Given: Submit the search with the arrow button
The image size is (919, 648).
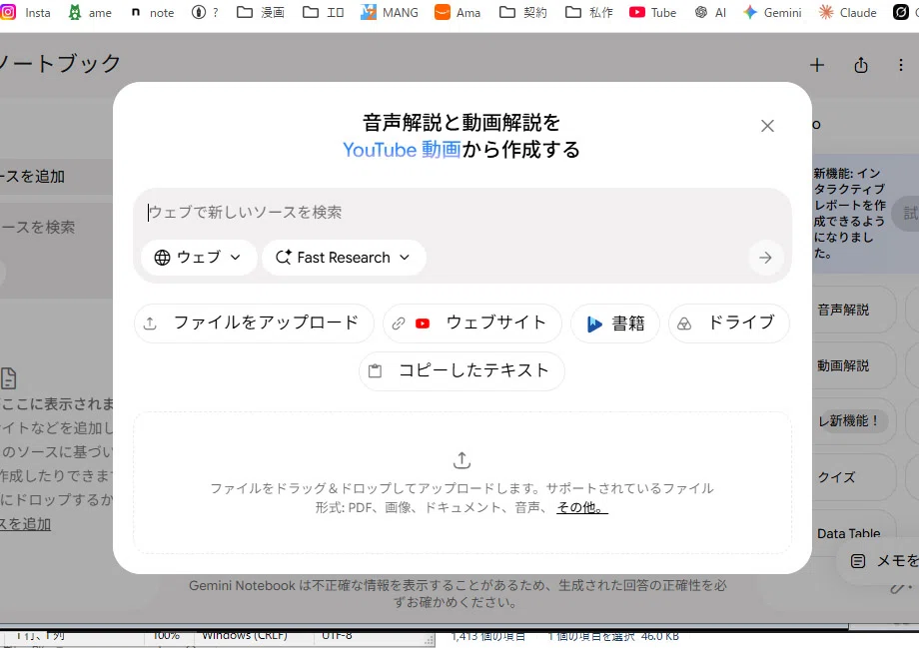Looking at the screenshot, I should click(x=765, y=258).
